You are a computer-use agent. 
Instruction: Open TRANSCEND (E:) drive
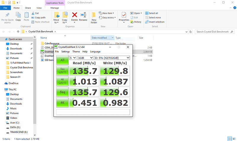tap(19, 132)
